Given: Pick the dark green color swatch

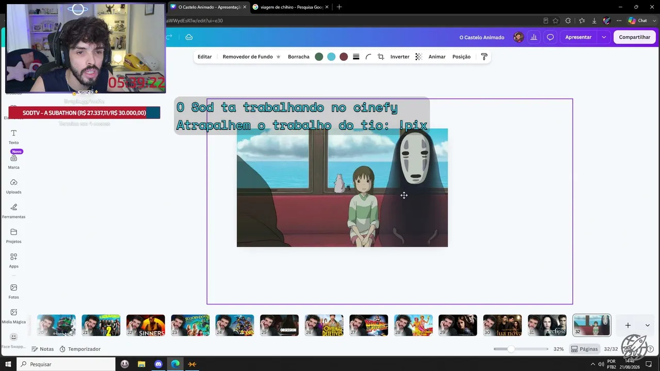Looking at the screenshot, I should pos(319,57).
